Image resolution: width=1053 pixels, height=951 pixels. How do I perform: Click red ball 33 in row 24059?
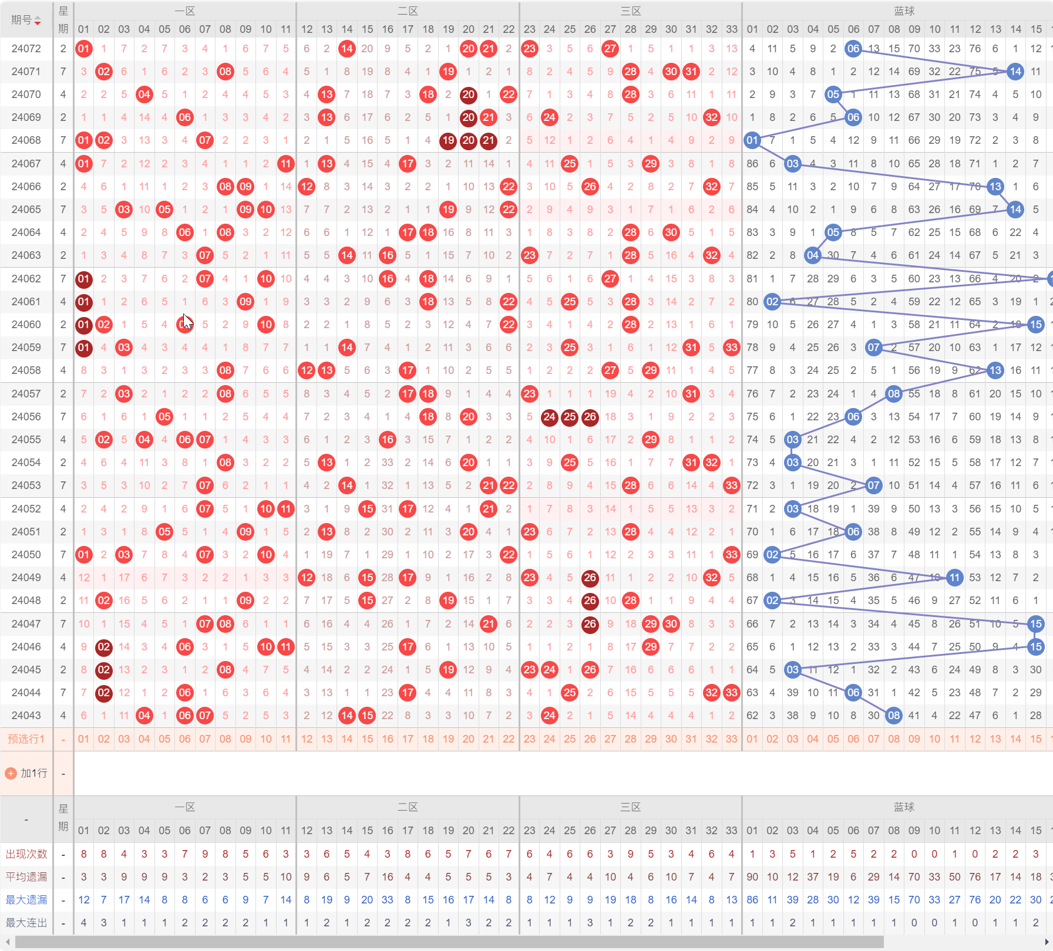tap(731, 348)
